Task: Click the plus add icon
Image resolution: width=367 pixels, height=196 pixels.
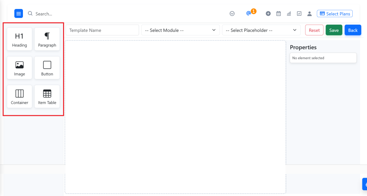Action: tap(268, 14)
